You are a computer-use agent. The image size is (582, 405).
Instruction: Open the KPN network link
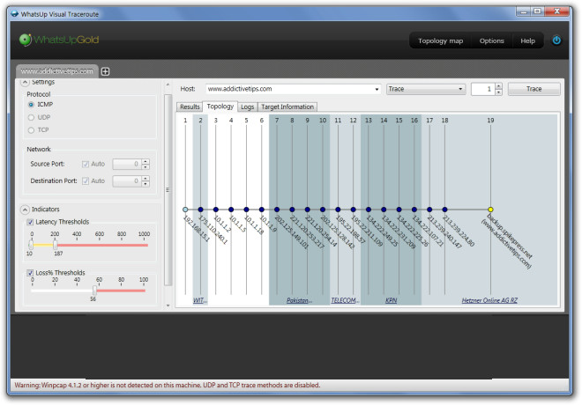(391, 300)
